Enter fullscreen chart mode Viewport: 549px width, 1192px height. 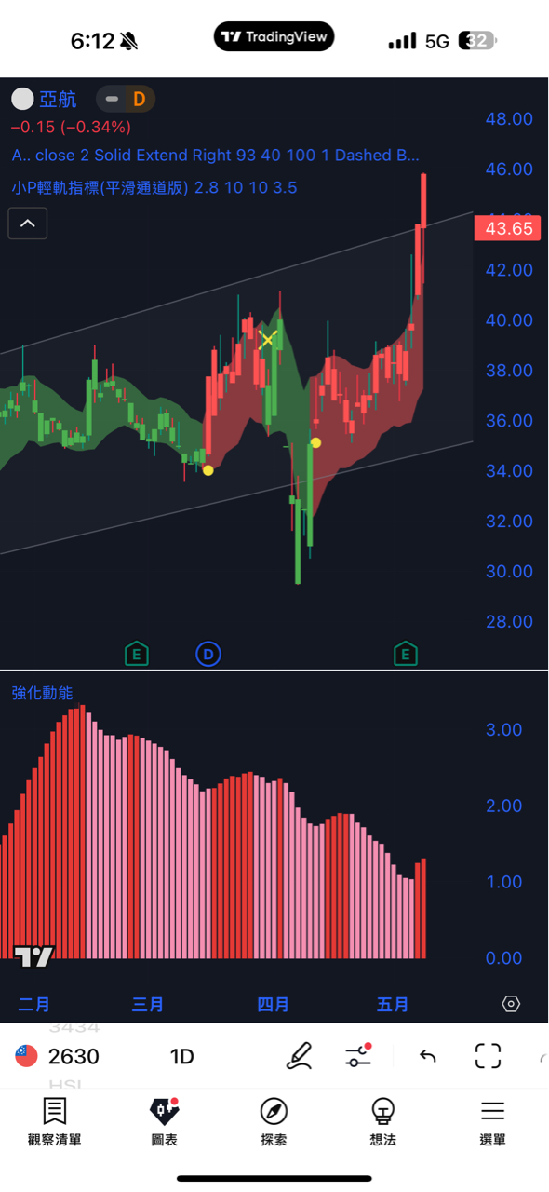[x=489, y=1056]
